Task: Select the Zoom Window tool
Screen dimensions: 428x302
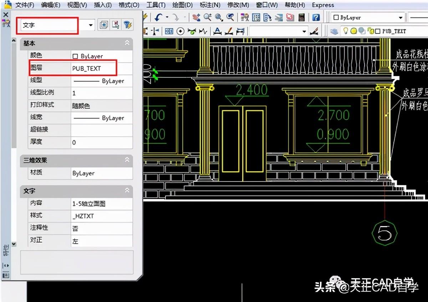Action: [219, 17]
